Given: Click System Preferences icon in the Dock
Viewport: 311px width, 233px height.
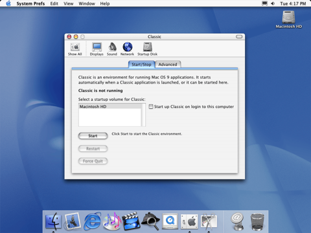Looking at the screenshot, I should pyautogui.click(x=189, y=221).
